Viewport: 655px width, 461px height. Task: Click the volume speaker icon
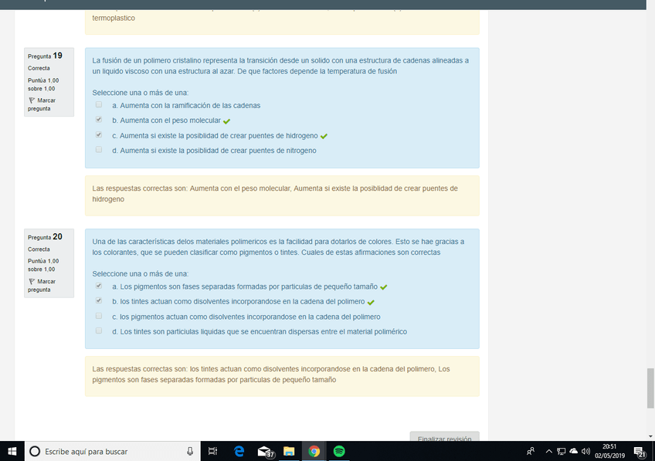pyautogui.click(x=585, y=452)
